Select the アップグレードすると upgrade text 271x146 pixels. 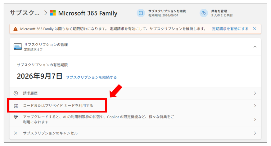[x=99, y=119]
